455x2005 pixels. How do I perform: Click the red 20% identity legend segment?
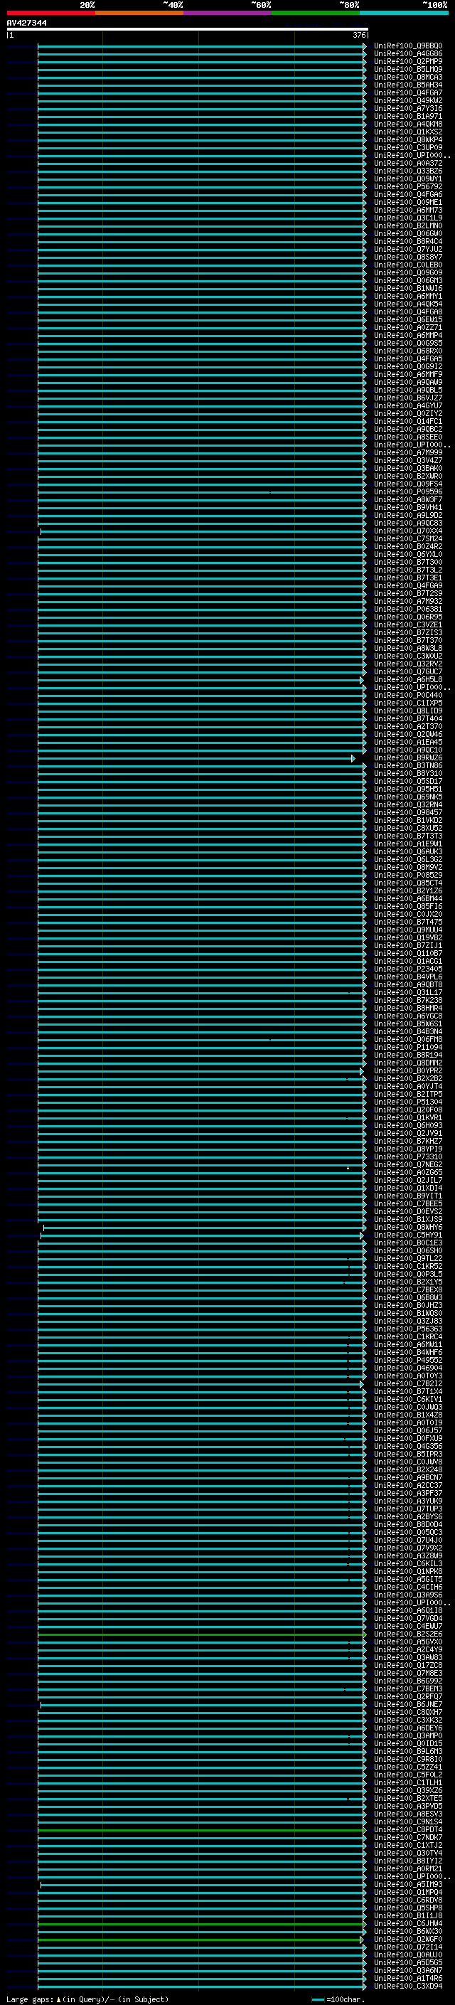click(50, 13)
